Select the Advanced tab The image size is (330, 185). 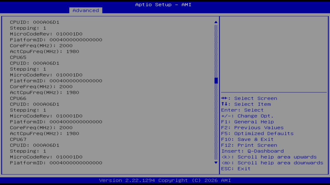[x=85, y=10]
